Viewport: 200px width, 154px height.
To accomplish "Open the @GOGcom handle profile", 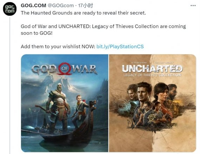I will pos(61,6).
